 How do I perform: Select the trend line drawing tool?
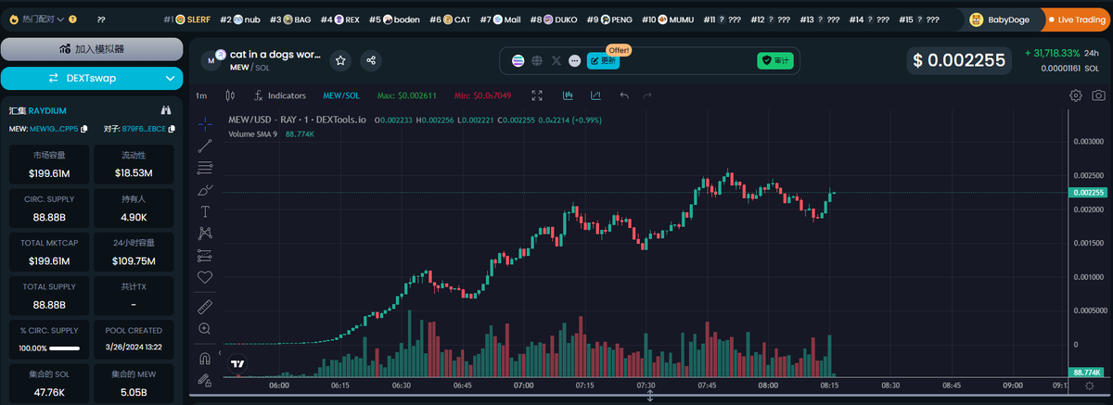(205, 145)
